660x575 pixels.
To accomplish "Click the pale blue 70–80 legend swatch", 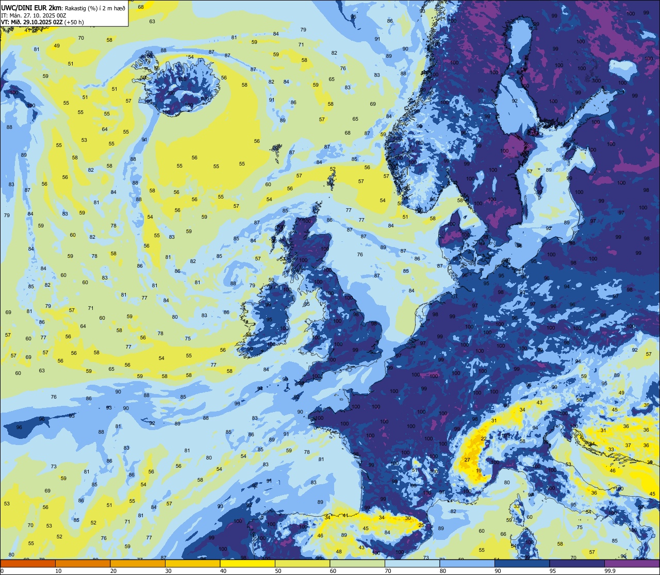I will click(x=412, y=564).
